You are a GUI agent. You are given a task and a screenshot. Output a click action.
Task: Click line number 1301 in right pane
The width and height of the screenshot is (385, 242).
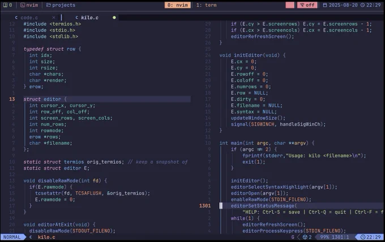tap(205, 206)
